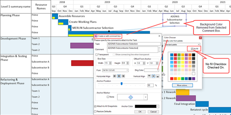Choose the bright red swatch in bottom palette row
The width and height of the screenshot is (231, 115).
coord(172,78)
